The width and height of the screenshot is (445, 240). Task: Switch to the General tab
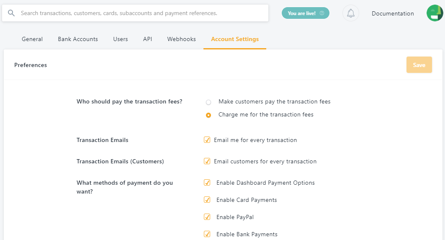pyautogui.click(x=32, y=39)
